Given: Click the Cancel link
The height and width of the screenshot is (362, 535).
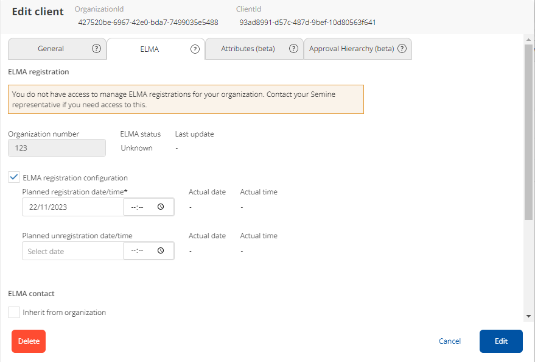Looking at the screenshot, I should click(449, 341).
